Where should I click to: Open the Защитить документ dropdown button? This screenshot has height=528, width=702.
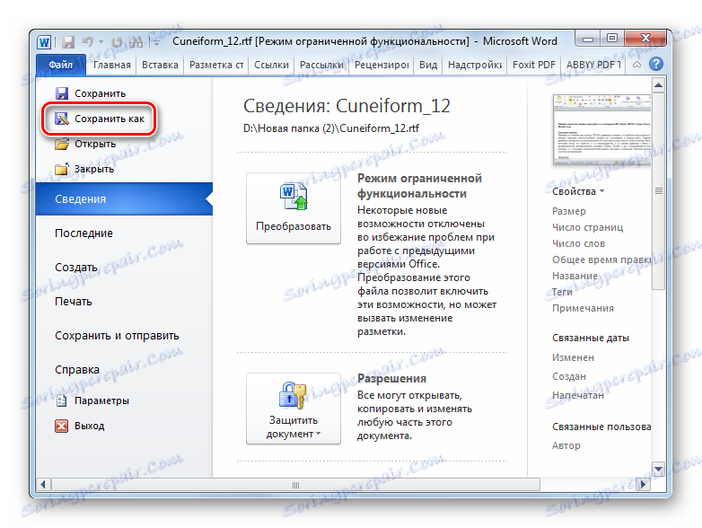coord(294,409)
